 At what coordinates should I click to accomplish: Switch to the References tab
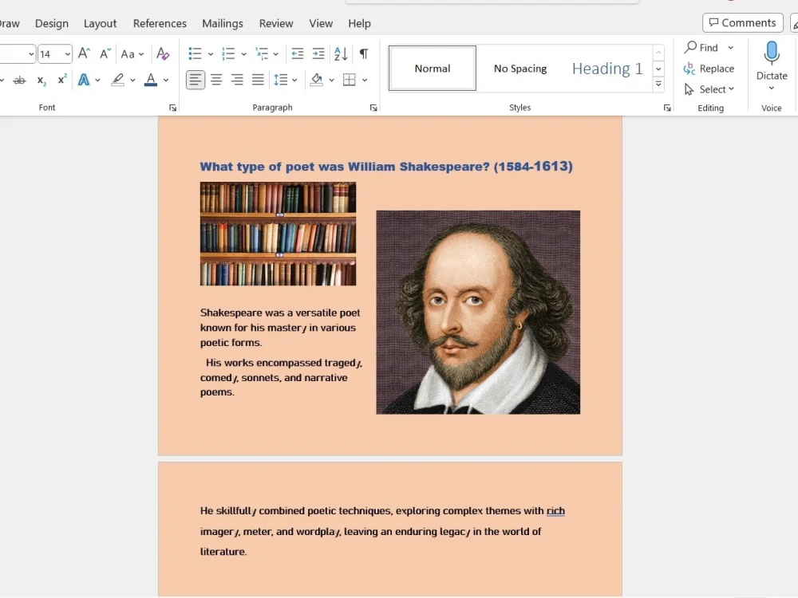pyautogui.click(x=160, y=23)
